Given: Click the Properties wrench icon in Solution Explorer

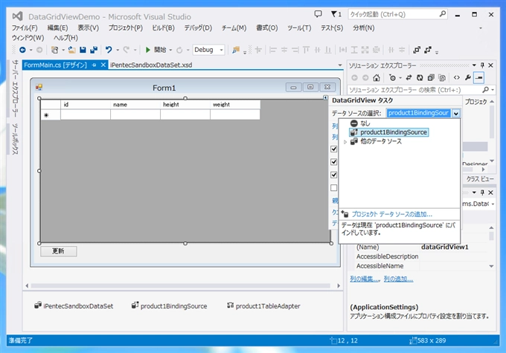Looking at the screenshot, I should coord(467,77).
